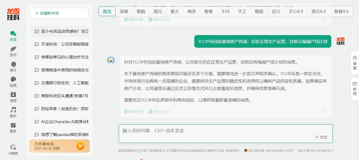The image size is (359, 160).
Task: Select the 智普4.0 model tab
Action: click(x=341, y=11)
